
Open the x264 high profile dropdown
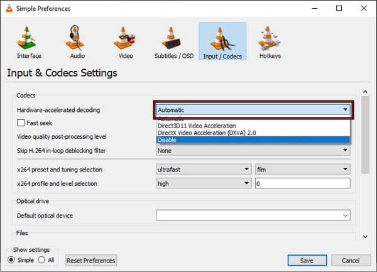tap(204, 183)
